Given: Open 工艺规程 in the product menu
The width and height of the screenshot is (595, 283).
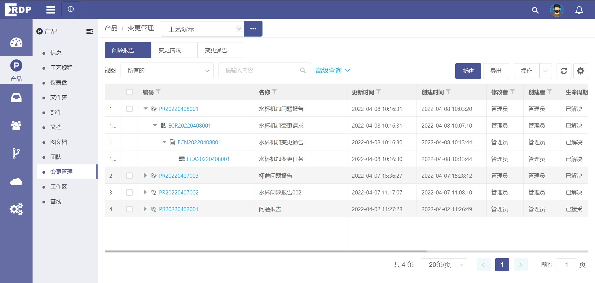Looking at the screenshot, I should click(61, 68).
